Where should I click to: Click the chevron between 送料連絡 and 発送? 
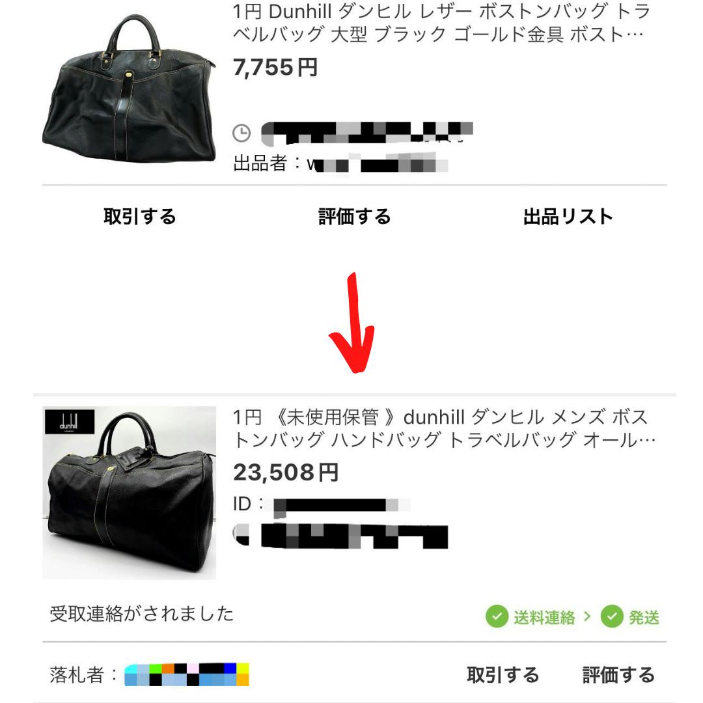(x=587, y=616)
